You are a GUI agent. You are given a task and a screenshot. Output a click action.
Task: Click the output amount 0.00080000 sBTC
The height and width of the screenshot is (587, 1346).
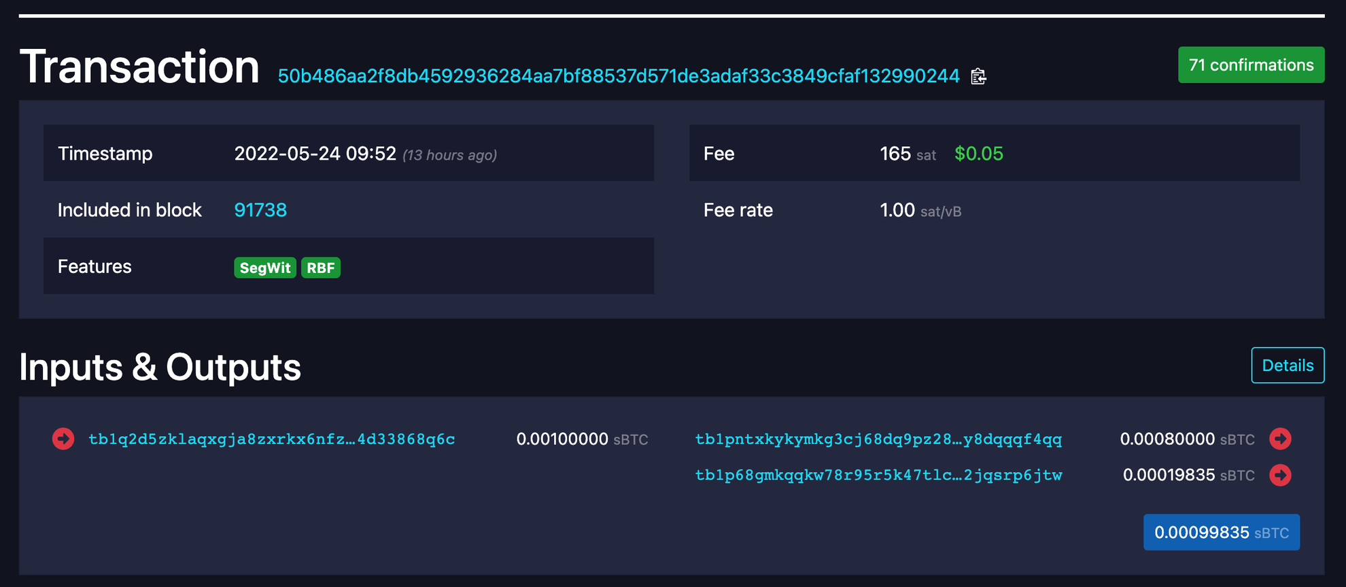1187,440
